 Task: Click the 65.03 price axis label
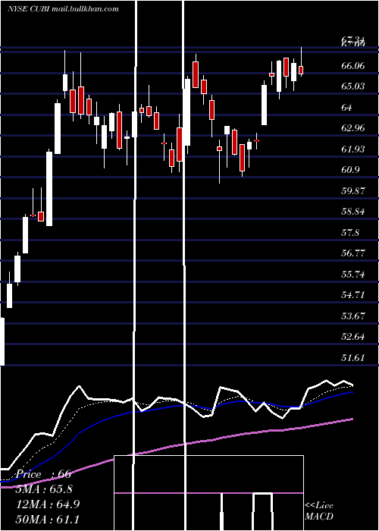pyautogui.click(x=353, y=86)
